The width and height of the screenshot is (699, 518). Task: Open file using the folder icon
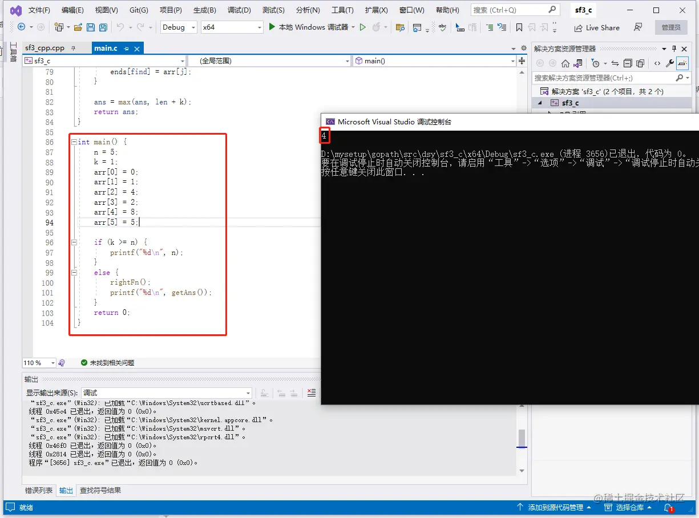[x=78, y=27]
